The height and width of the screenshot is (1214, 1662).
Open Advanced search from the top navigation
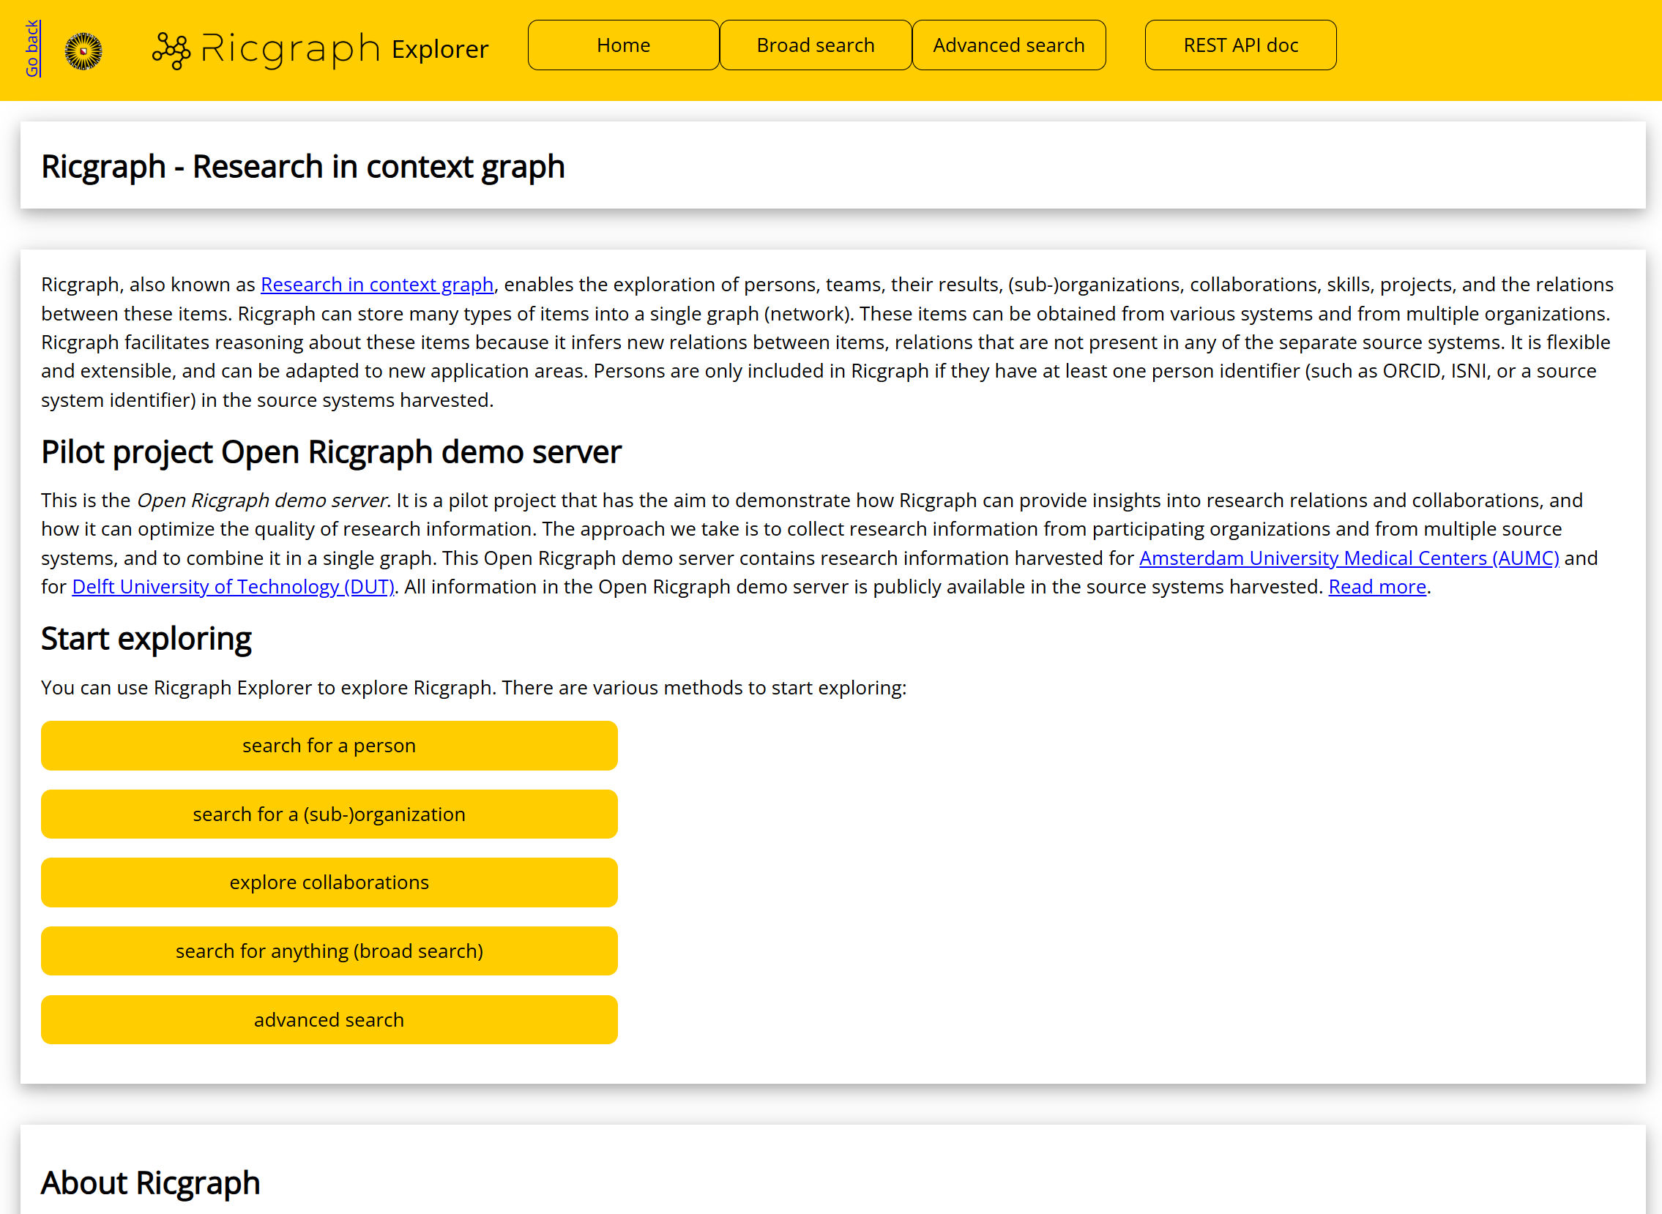[x=1008, y=45]
